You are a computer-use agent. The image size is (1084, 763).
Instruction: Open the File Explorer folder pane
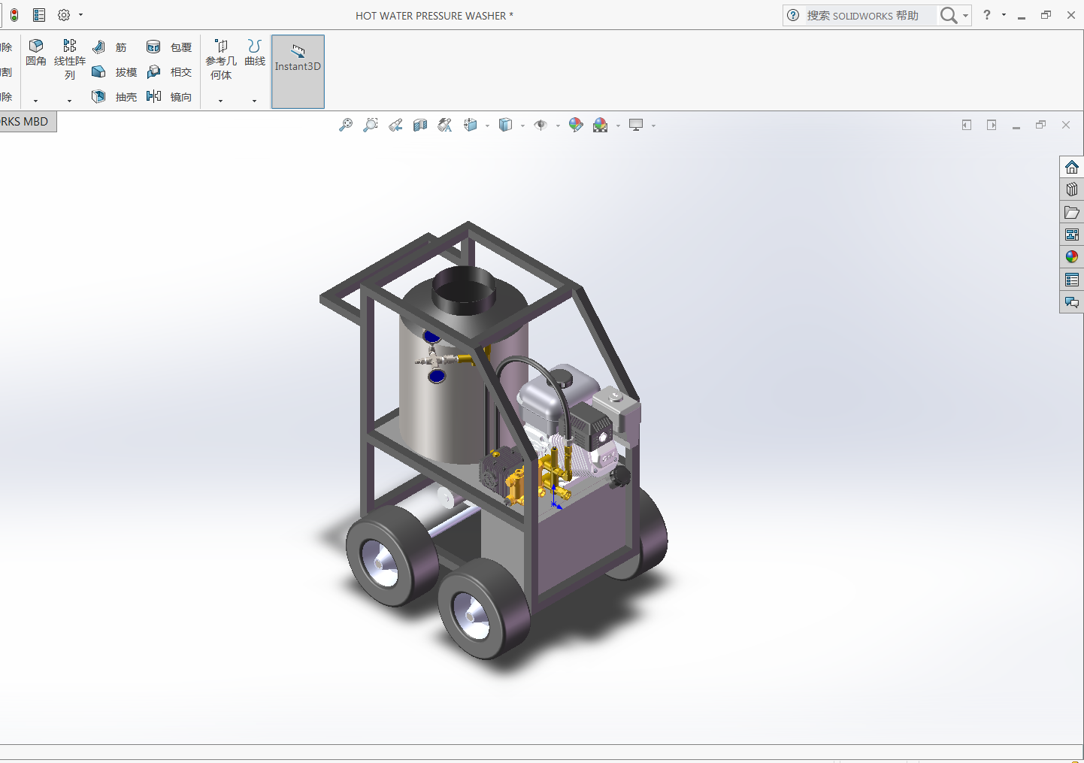click(1072, 213)
